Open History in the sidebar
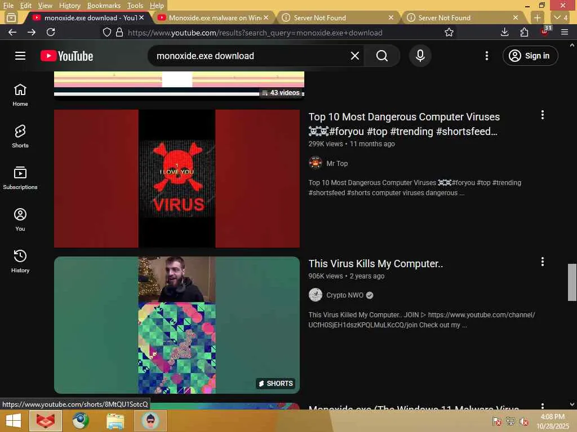 20,261
